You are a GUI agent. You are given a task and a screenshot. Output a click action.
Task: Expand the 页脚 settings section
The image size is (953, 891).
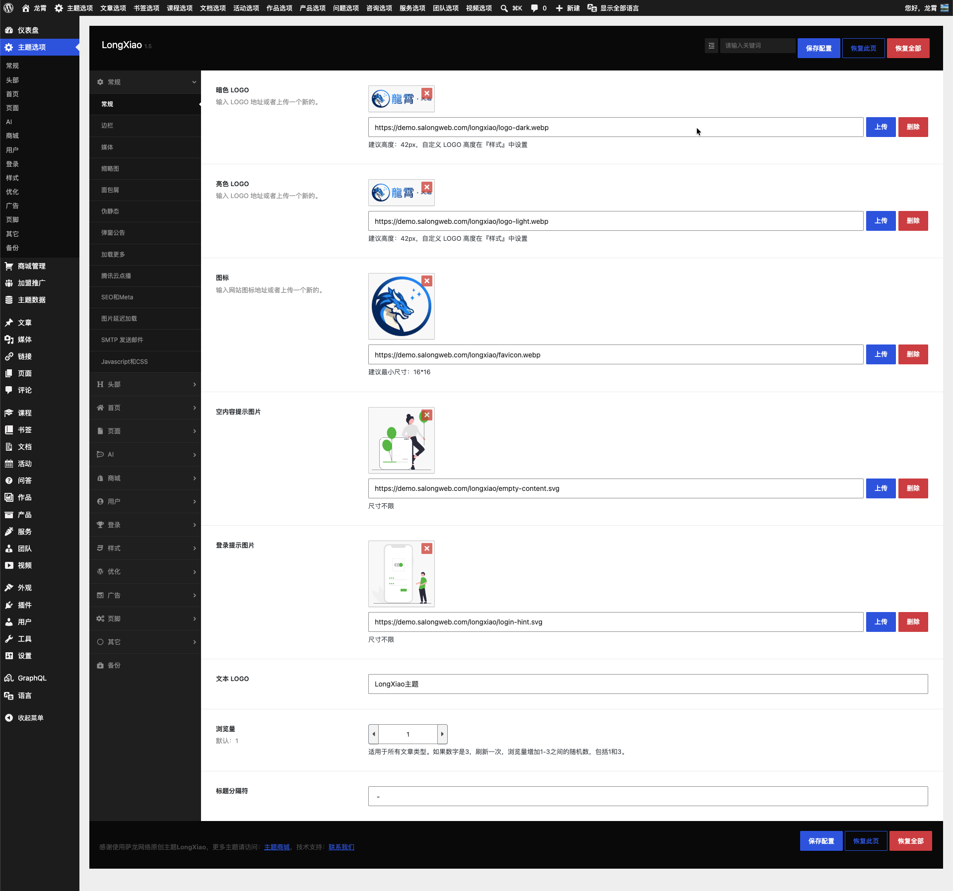(145, 618)
